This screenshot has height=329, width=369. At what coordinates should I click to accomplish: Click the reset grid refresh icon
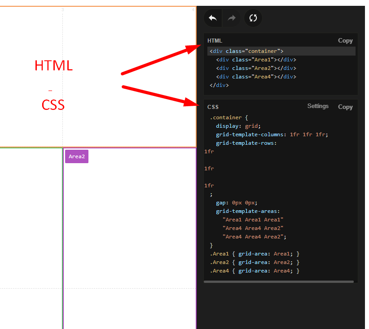253,18
